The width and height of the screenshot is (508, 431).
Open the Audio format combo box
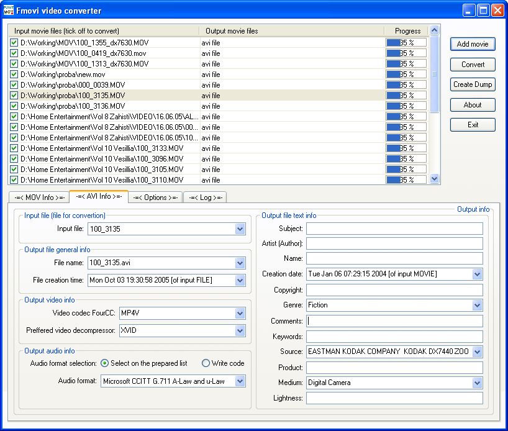coord(240,381)
